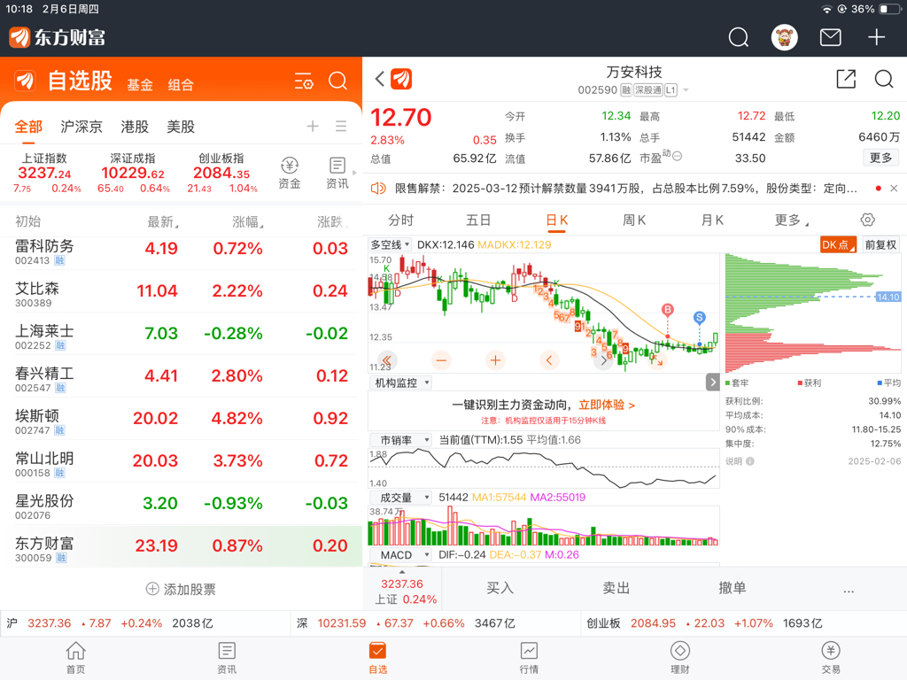This screenshot has height=680, width=907.
Task: Open chart settings gear icon
Action: click(868, 220)
